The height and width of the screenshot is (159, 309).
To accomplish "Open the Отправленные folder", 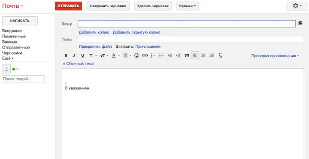I will pyautogui.click(x=16, y=47).
